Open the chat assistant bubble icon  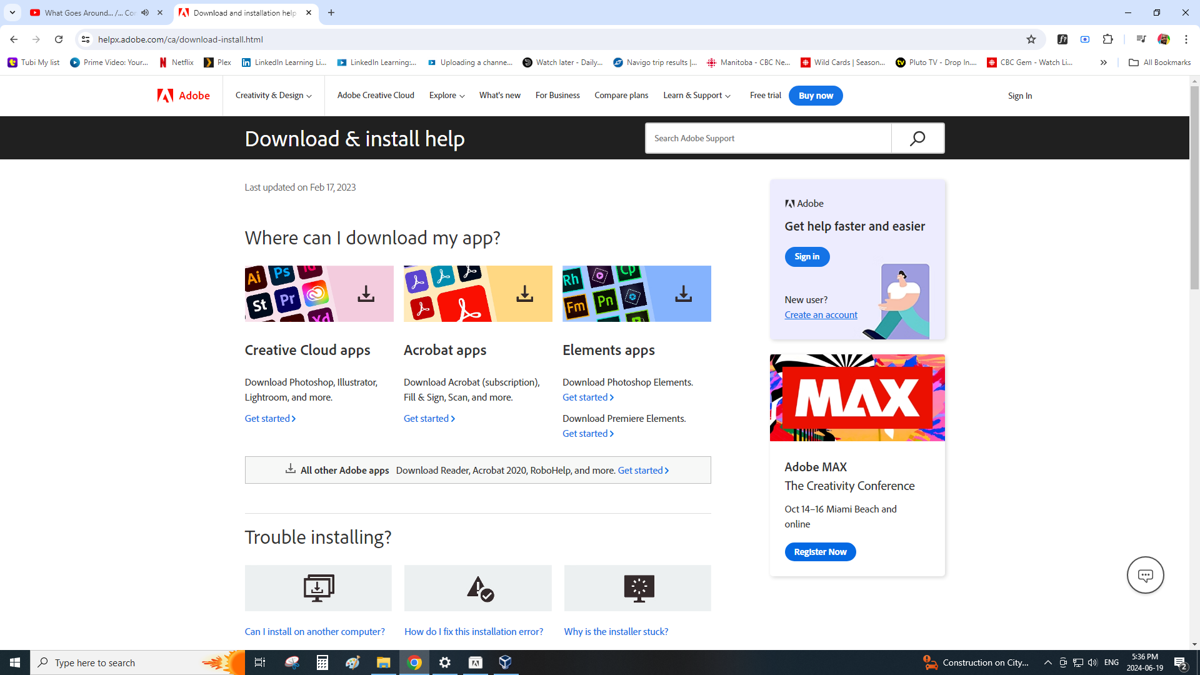pyautogui.click(x=1145, y=575)
